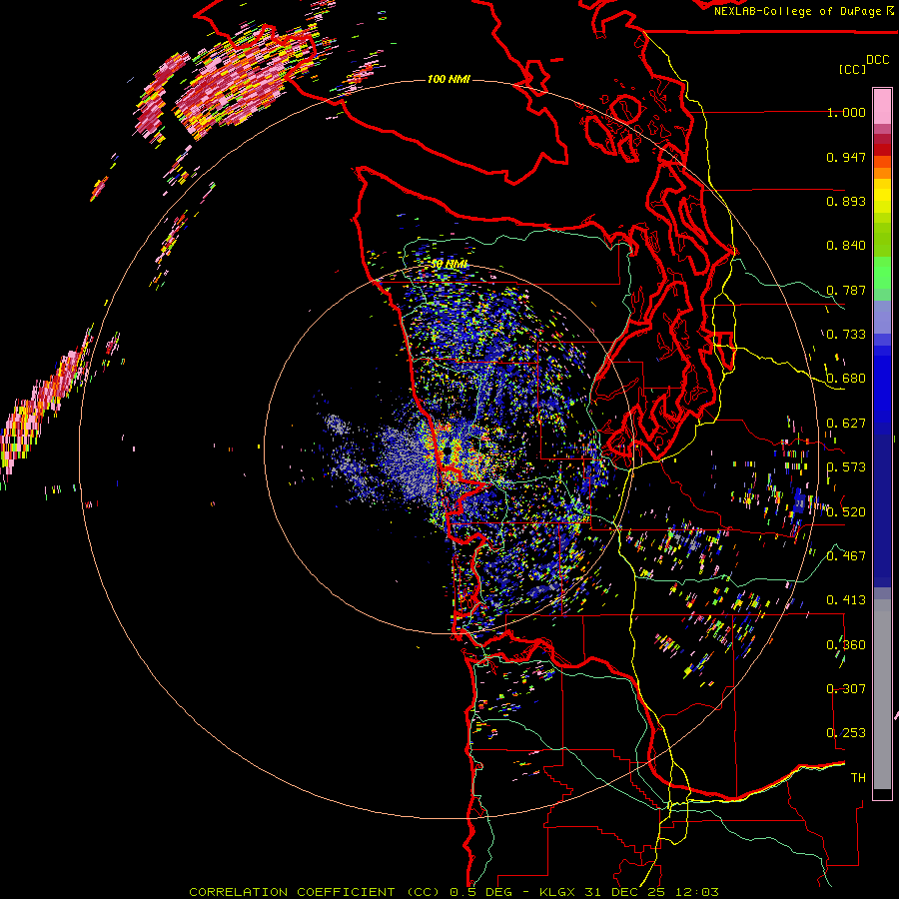Click the Correlation Coefficient caption at the bottom
899x899 pixels.
pos(453,892)
